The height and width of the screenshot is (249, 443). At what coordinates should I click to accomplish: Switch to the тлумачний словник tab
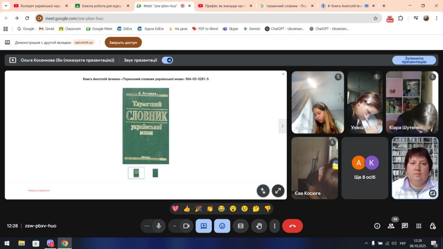(286, 6)
